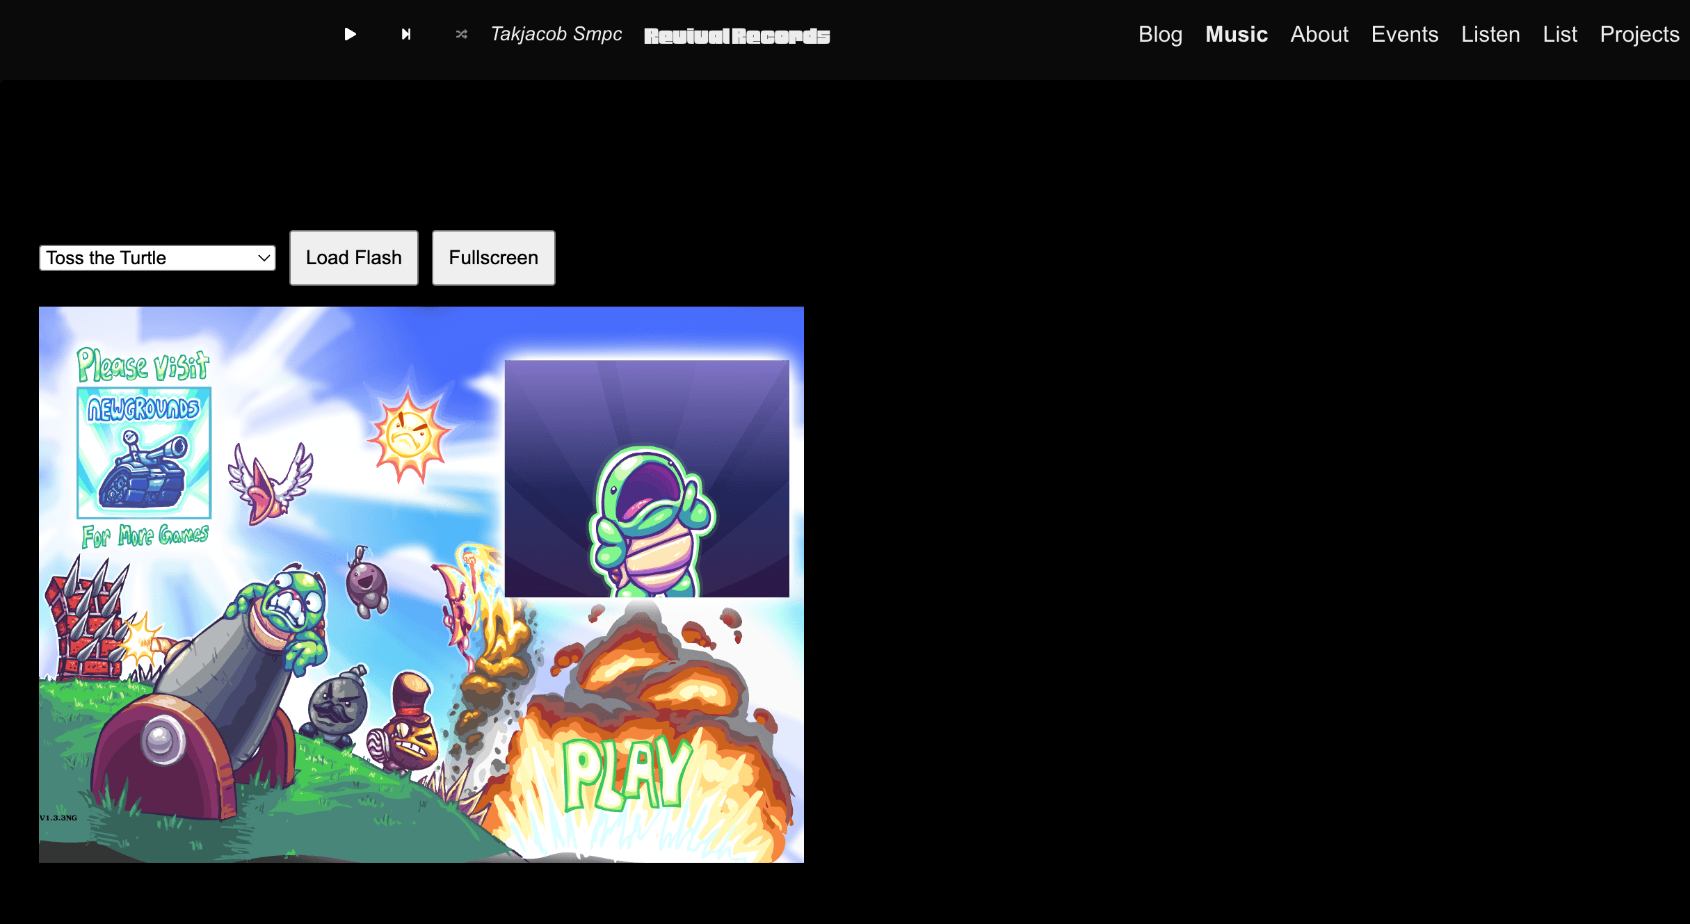Open the Listen page

tap(1490, 34)
